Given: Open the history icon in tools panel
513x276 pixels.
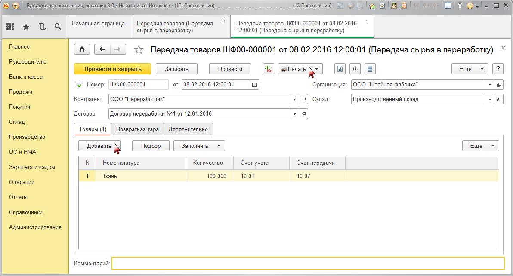Looking at the screenshot, I should (x=42, y=27).
